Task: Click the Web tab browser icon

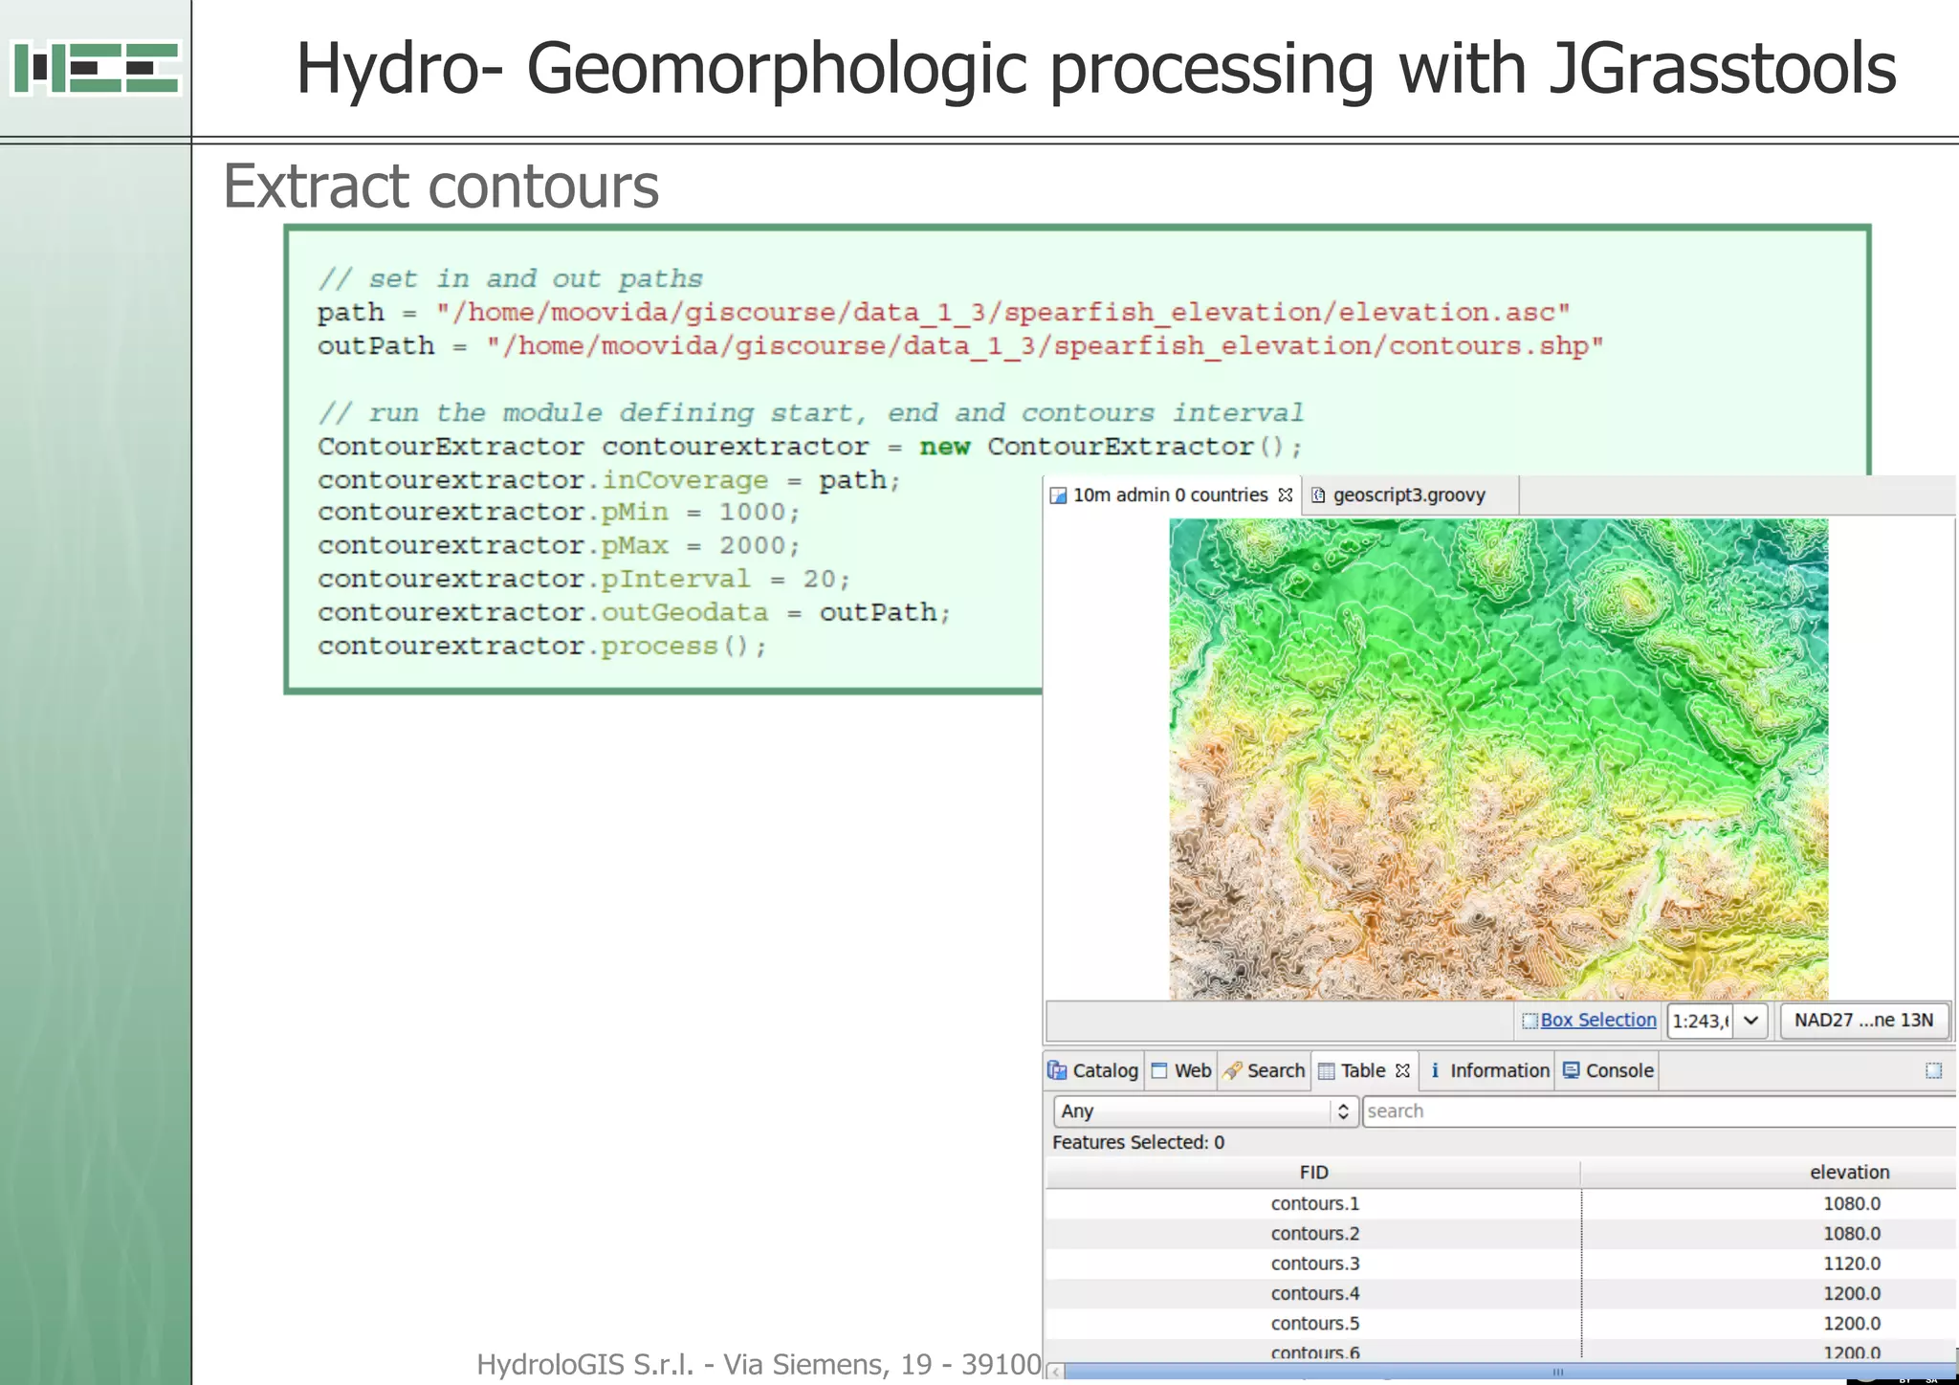Action: point(1158,1070)
